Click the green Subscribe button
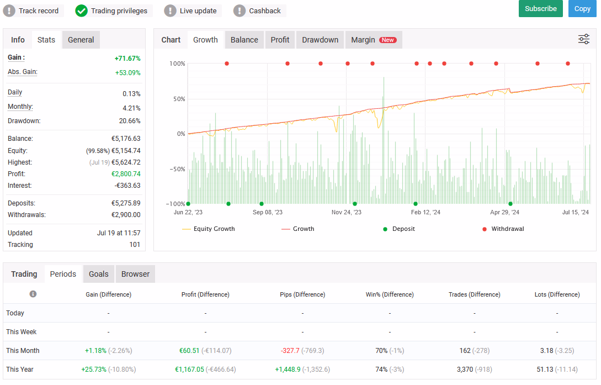Screen dimensions: 601x385 pos(540,8)
